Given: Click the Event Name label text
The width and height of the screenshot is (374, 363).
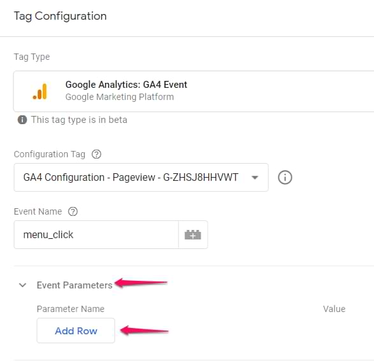Looking at the screenshot, I should (38, 211).
